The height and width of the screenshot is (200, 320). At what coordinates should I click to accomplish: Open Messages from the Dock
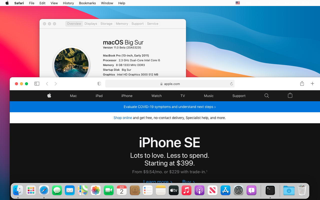pyautogui.click(x=57, y=190)
